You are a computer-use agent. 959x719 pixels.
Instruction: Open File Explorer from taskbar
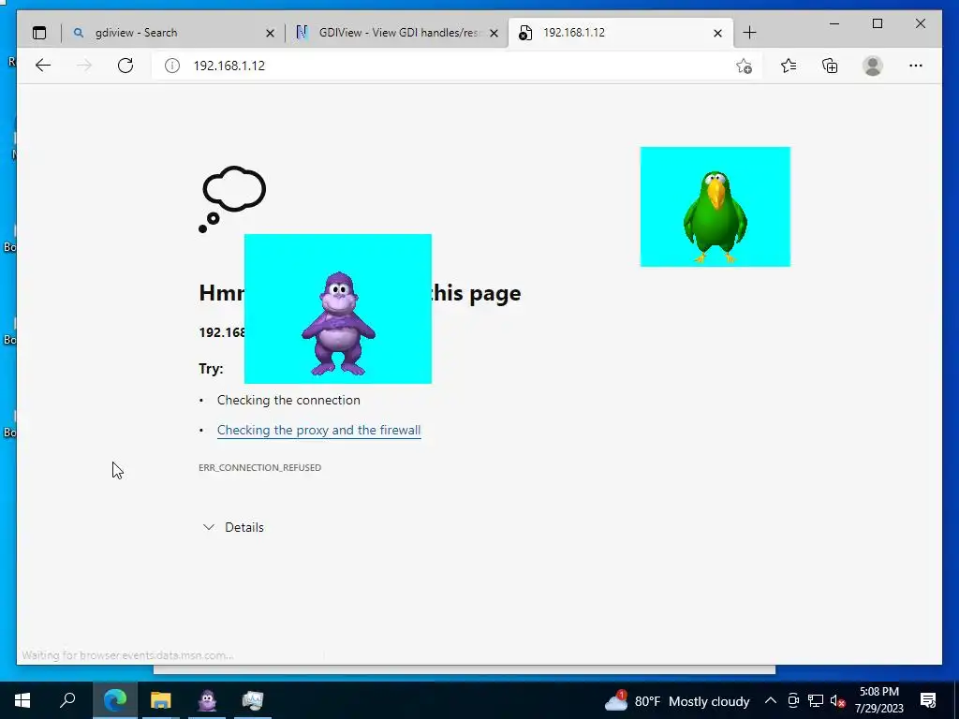click(161, 700)
